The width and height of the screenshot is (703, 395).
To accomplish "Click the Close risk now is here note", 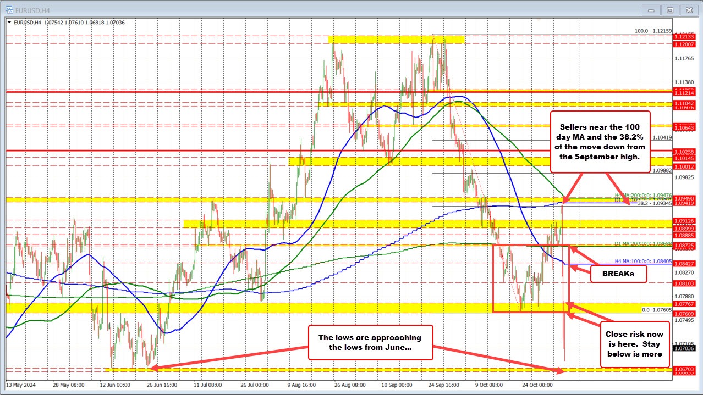I will [x=635, y=344].
